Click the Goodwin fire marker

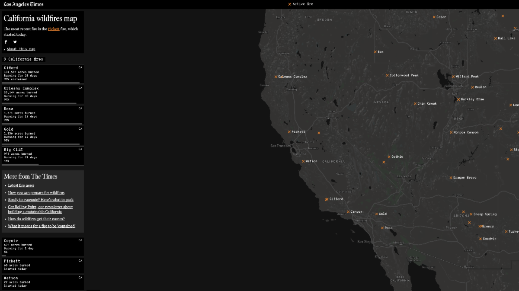tap(481, 239)
